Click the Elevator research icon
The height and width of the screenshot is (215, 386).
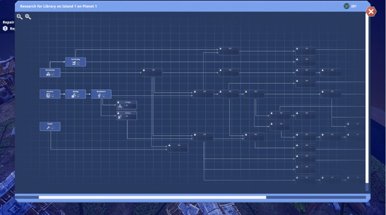pyautogui.click(x=48, y=96)
